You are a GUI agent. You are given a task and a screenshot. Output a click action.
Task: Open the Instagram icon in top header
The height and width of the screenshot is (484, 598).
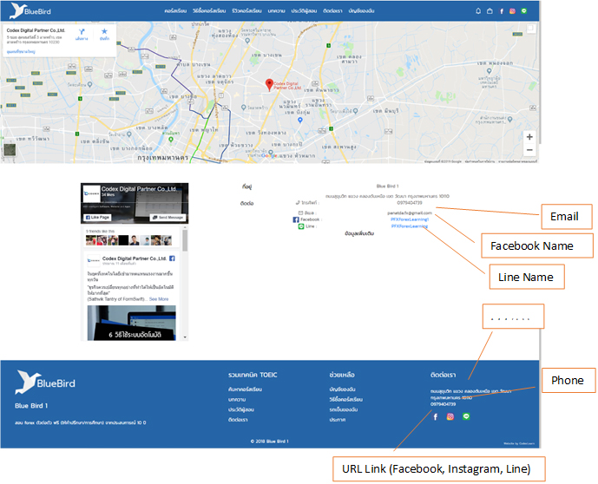coord(512,11)
